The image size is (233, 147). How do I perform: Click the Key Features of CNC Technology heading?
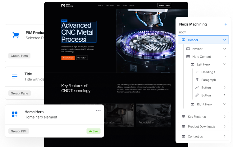76,88
